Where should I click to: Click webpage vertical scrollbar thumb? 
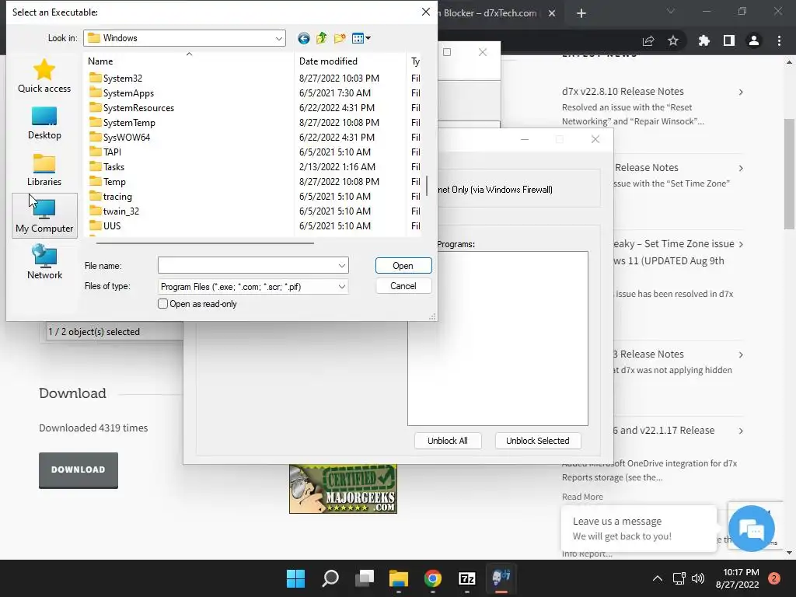(789, 173)
